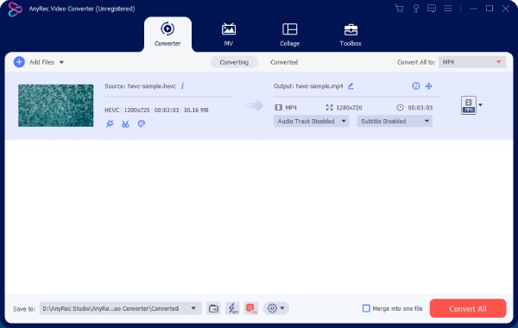Show output media info icon
The image size is (518, 328).
(x=416, y=85)
